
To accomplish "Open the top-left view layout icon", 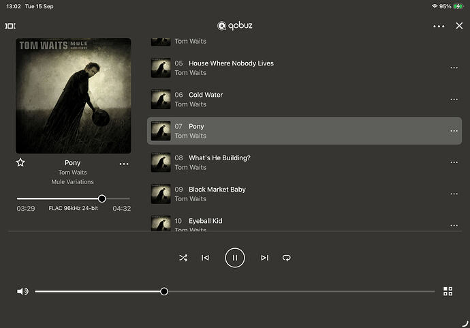I will coord(10,26).
